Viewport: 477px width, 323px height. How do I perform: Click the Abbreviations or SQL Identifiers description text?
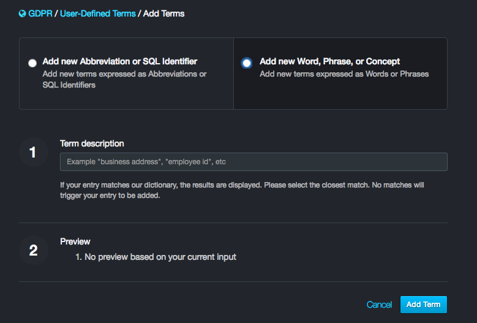pos(124,80)
